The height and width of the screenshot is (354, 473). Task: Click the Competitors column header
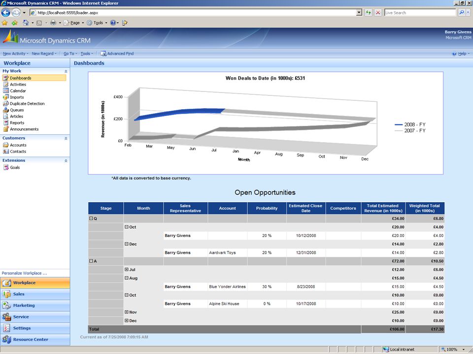(343, 208)
